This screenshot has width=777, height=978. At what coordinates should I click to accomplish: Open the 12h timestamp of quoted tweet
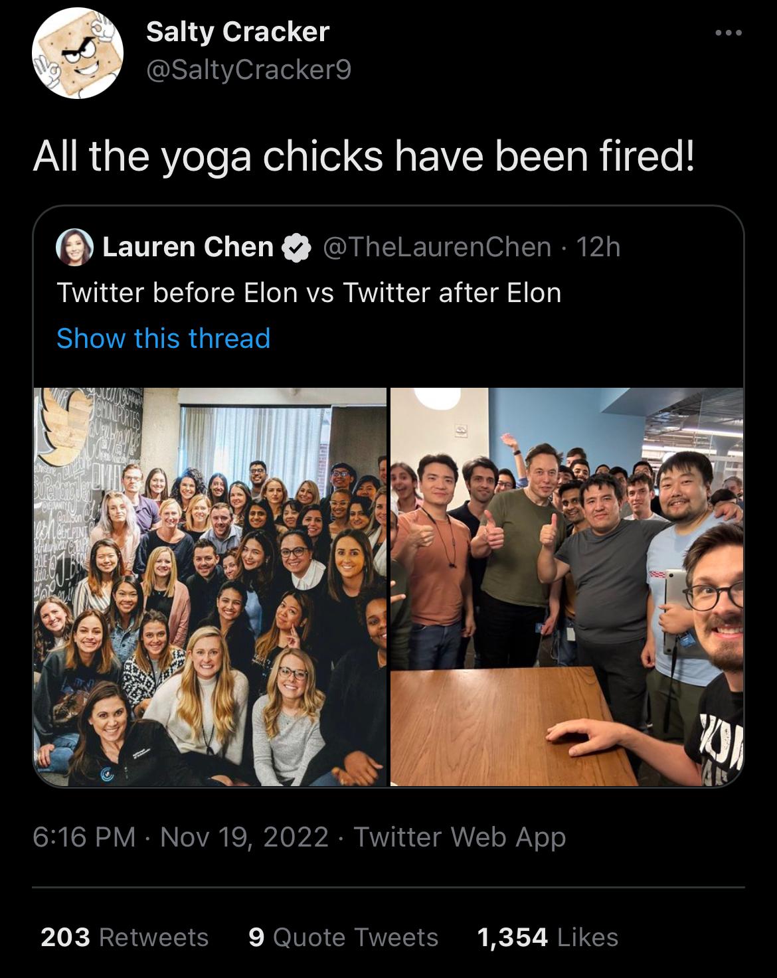[598, 247]
